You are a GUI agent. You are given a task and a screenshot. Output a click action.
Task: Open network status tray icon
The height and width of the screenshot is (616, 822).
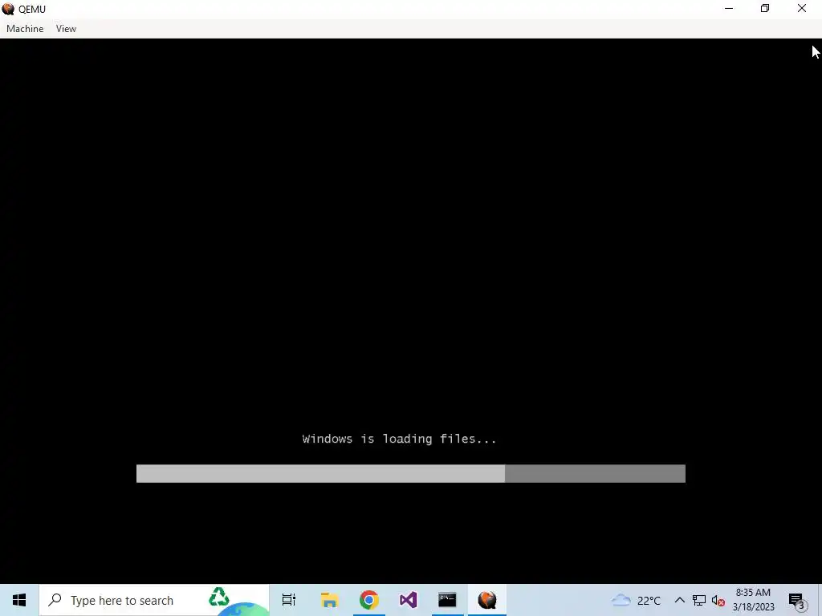coord(699,600)
